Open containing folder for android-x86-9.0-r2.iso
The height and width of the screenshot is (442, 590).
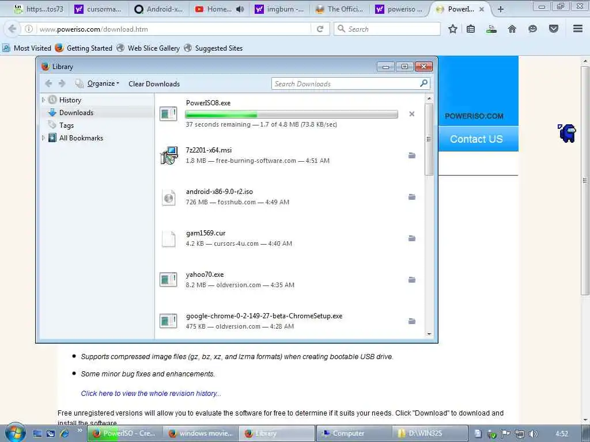[412, 197]
